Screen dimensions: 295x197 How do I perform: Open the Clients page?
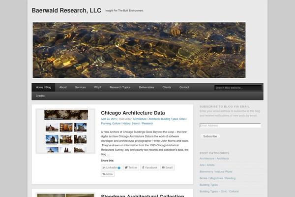tap(167, 87)
